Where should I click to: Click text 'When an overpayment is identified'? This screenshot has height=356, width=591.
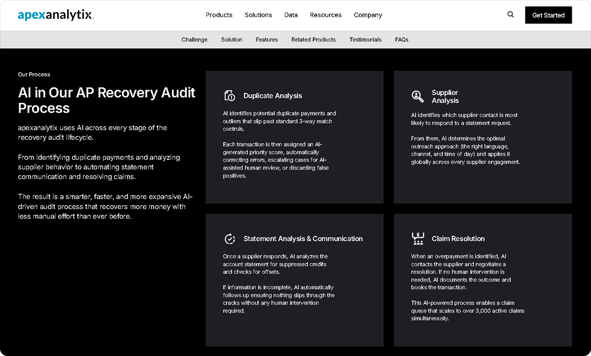click(461, 272)
